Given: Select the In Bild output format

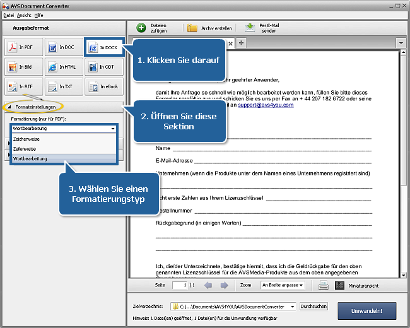Looking at the screenshot, I should point(23,67).
